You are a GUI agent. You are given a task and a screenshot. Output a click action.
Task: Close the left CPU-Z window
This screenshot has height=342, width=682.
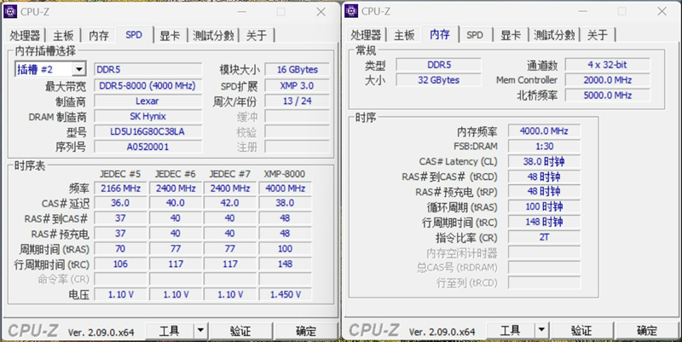pos(321,12)
